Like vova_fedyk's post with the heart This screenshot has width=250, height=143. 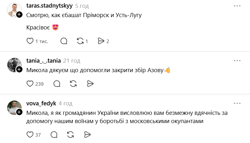point(30,135)
